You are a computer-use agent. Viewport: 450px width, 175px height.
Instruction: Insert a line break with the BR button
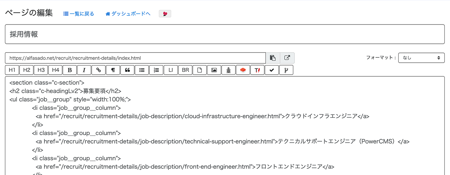pyautogui.click(x=185, y=70)
